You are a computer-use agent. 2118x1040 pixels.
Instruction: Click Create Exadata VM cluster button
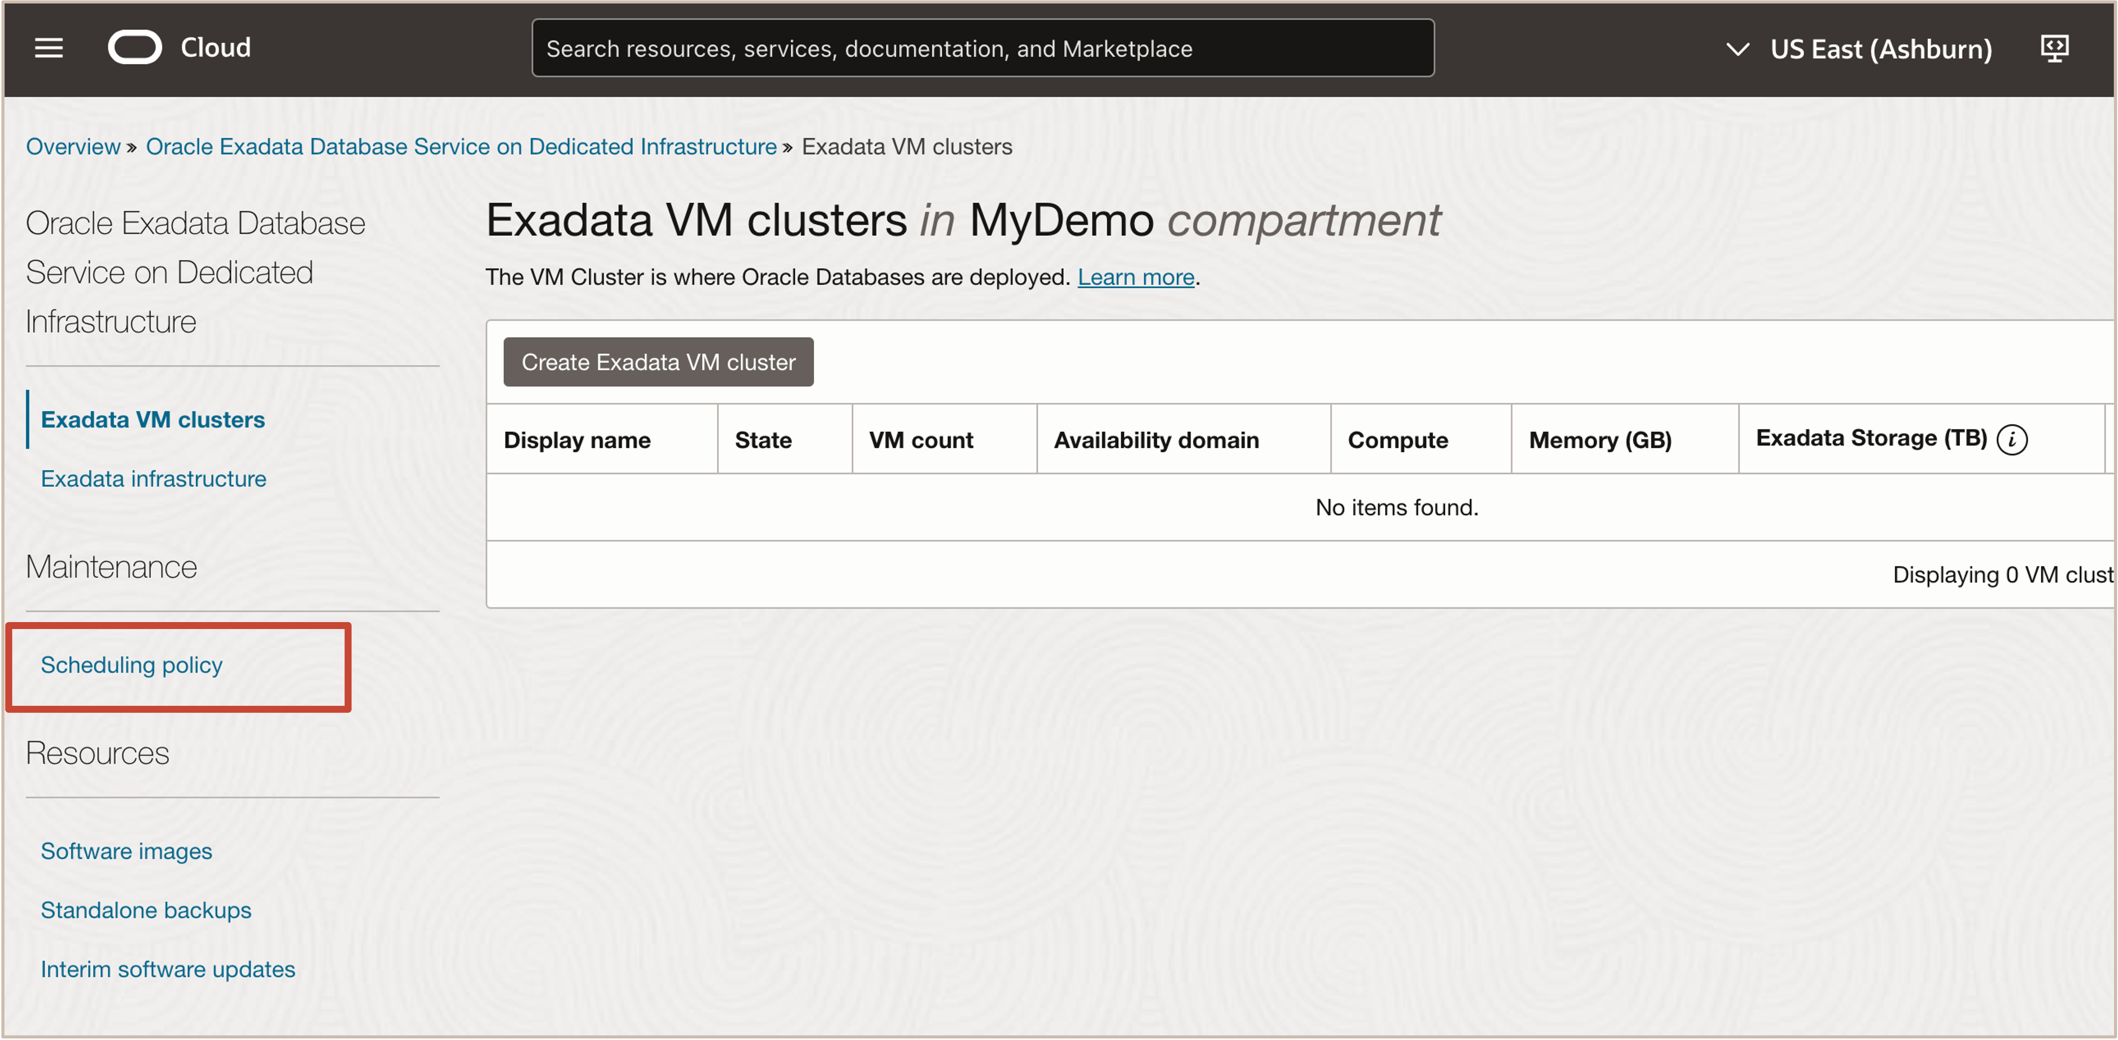658,362
